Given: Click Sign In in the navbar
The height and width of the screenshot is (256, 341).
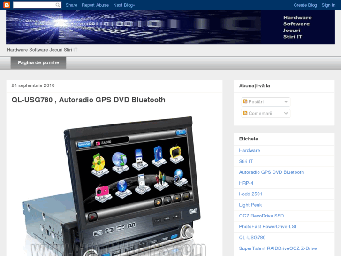Looking at the screenshot, I should (x=328, y=5).
